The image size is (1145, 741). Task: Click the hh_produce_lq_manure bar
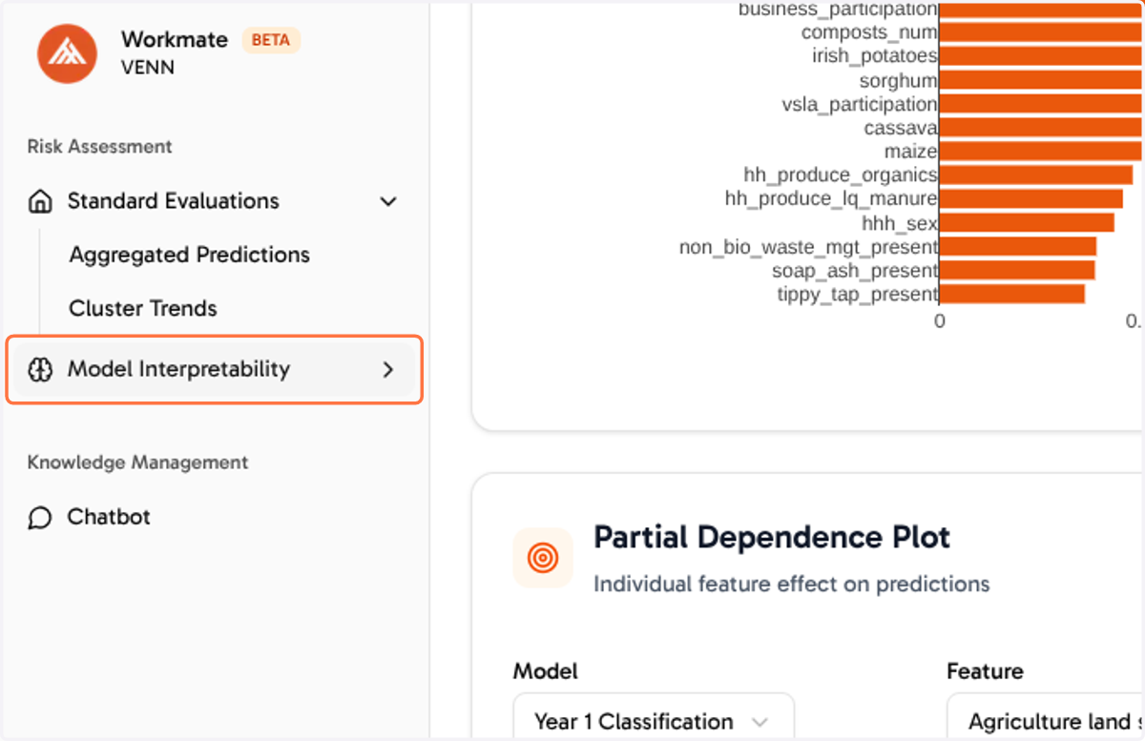click(x=1031, y=199)
